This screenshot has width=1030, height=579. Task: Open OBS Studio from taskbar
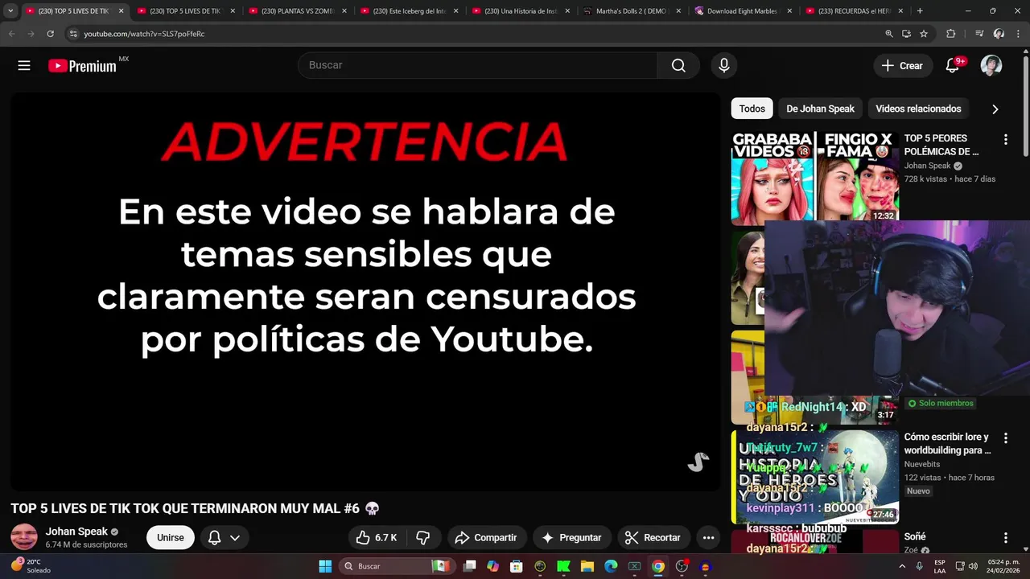(x=682, y=566)
